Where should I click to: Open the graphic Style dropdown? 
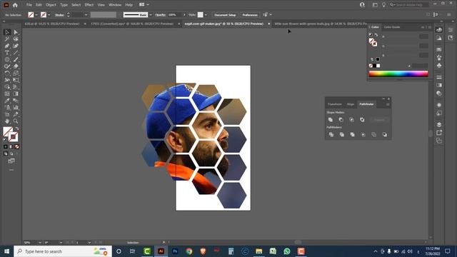click(x=206, y=15)
